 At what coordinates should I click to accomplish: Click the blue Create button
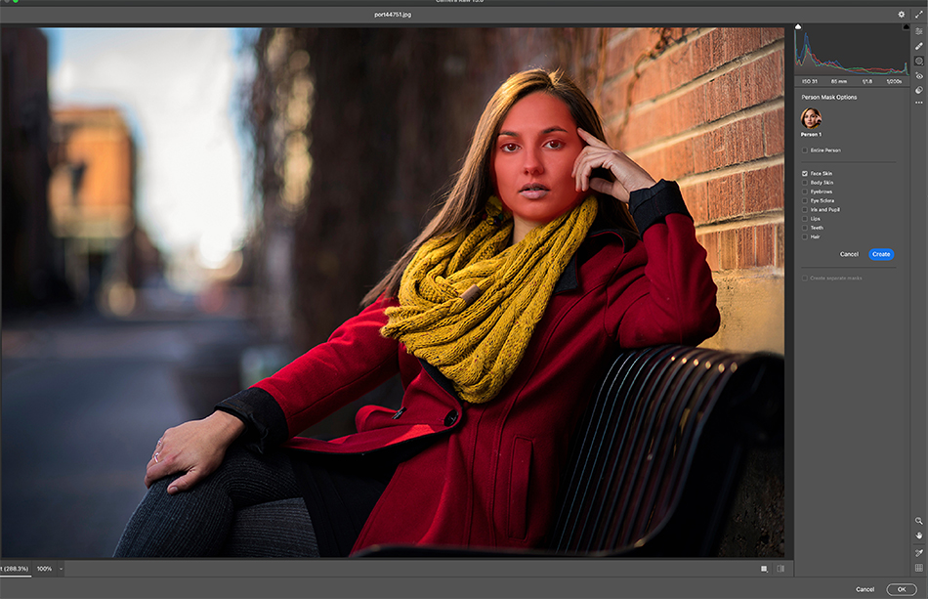(881, 254)
